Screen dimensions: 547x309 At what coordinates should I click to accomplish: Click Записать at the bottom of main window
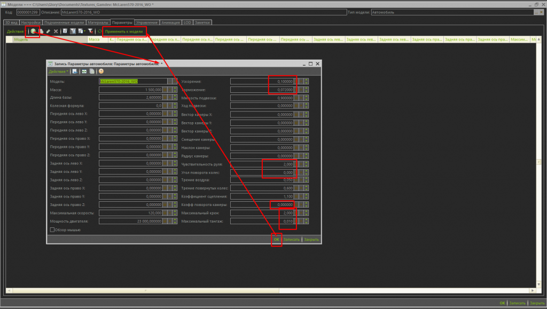[517, 303]
